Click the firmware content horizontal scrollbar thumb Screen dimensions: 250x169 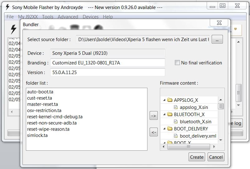189,147
